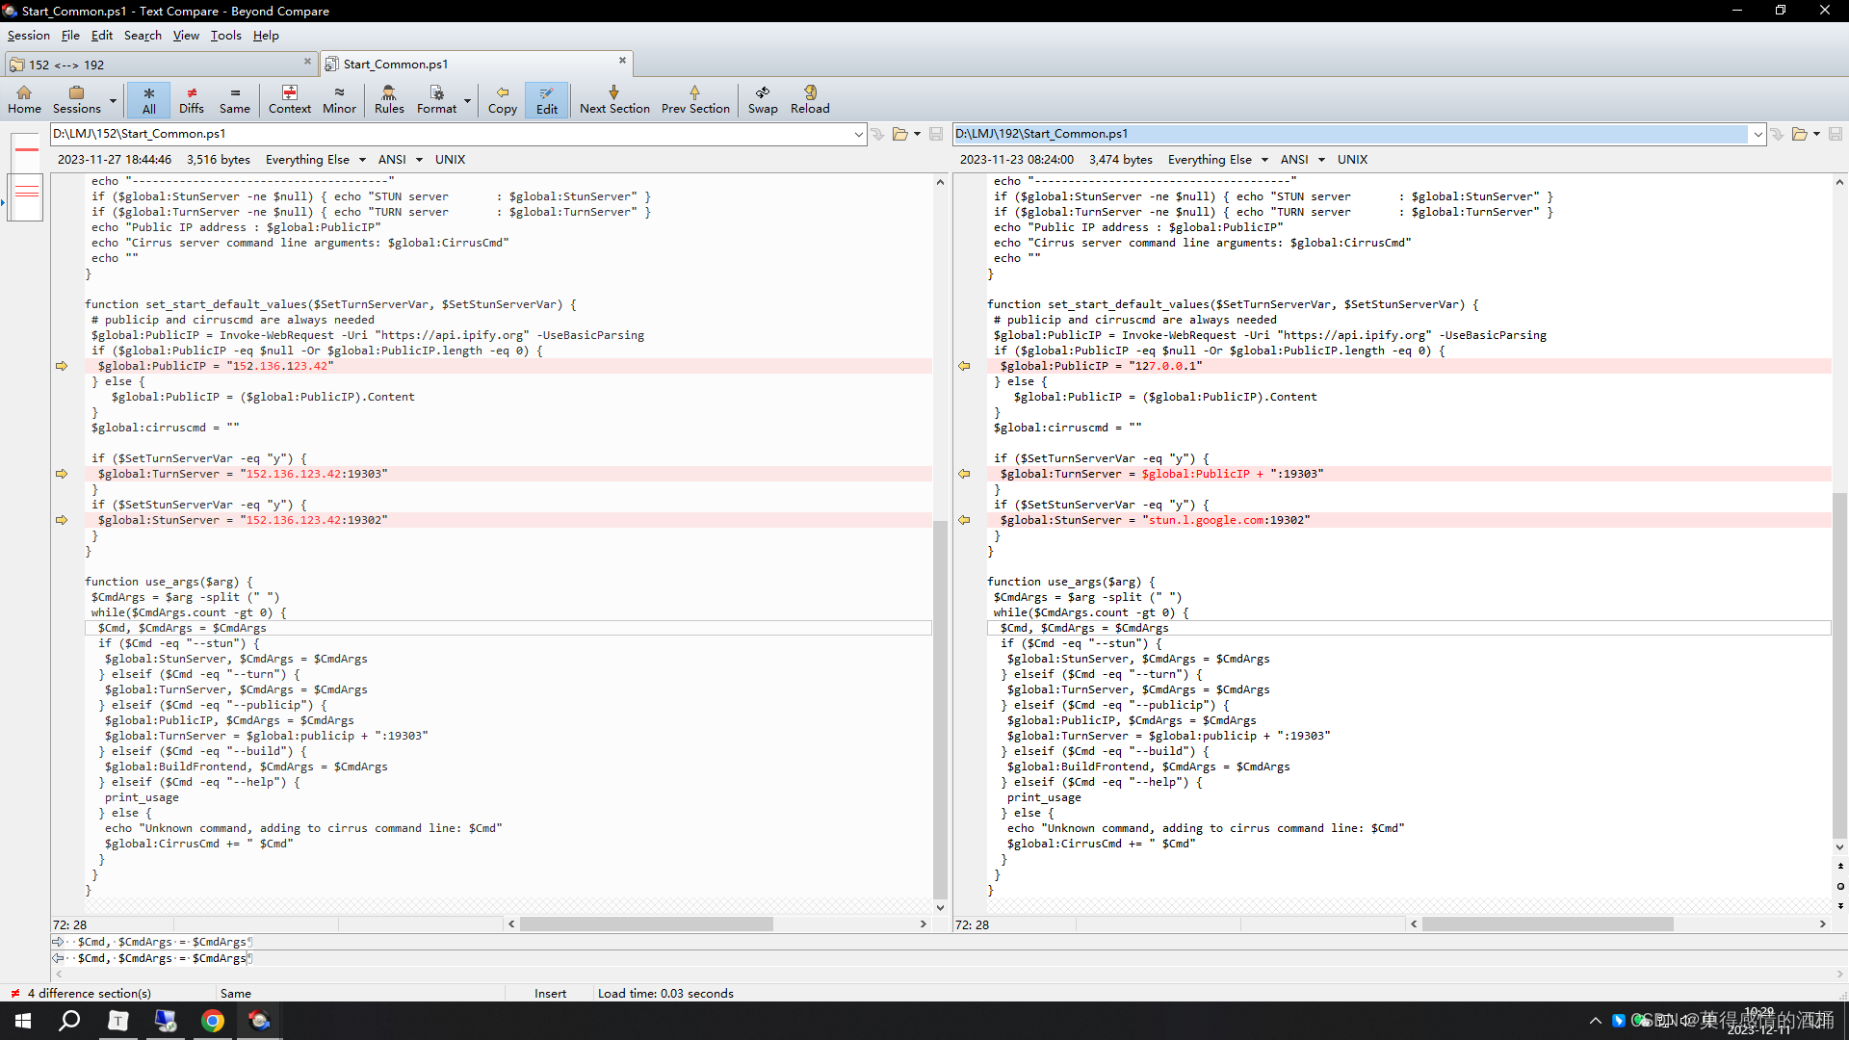Image resolution: width=1849 pixels, height=1040 pixels.
Task: Click the Reload icon
Action: (809, 99)
